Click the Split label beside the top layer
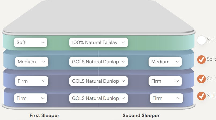 click(211, 40)
